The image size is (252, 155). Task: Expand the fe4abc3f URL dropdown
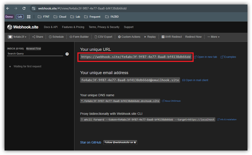coord(17,37)
